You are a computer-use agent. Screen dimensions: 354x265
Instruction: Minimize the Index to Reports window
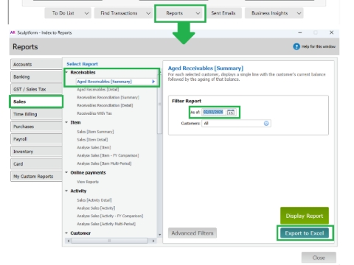coord(300,32)
